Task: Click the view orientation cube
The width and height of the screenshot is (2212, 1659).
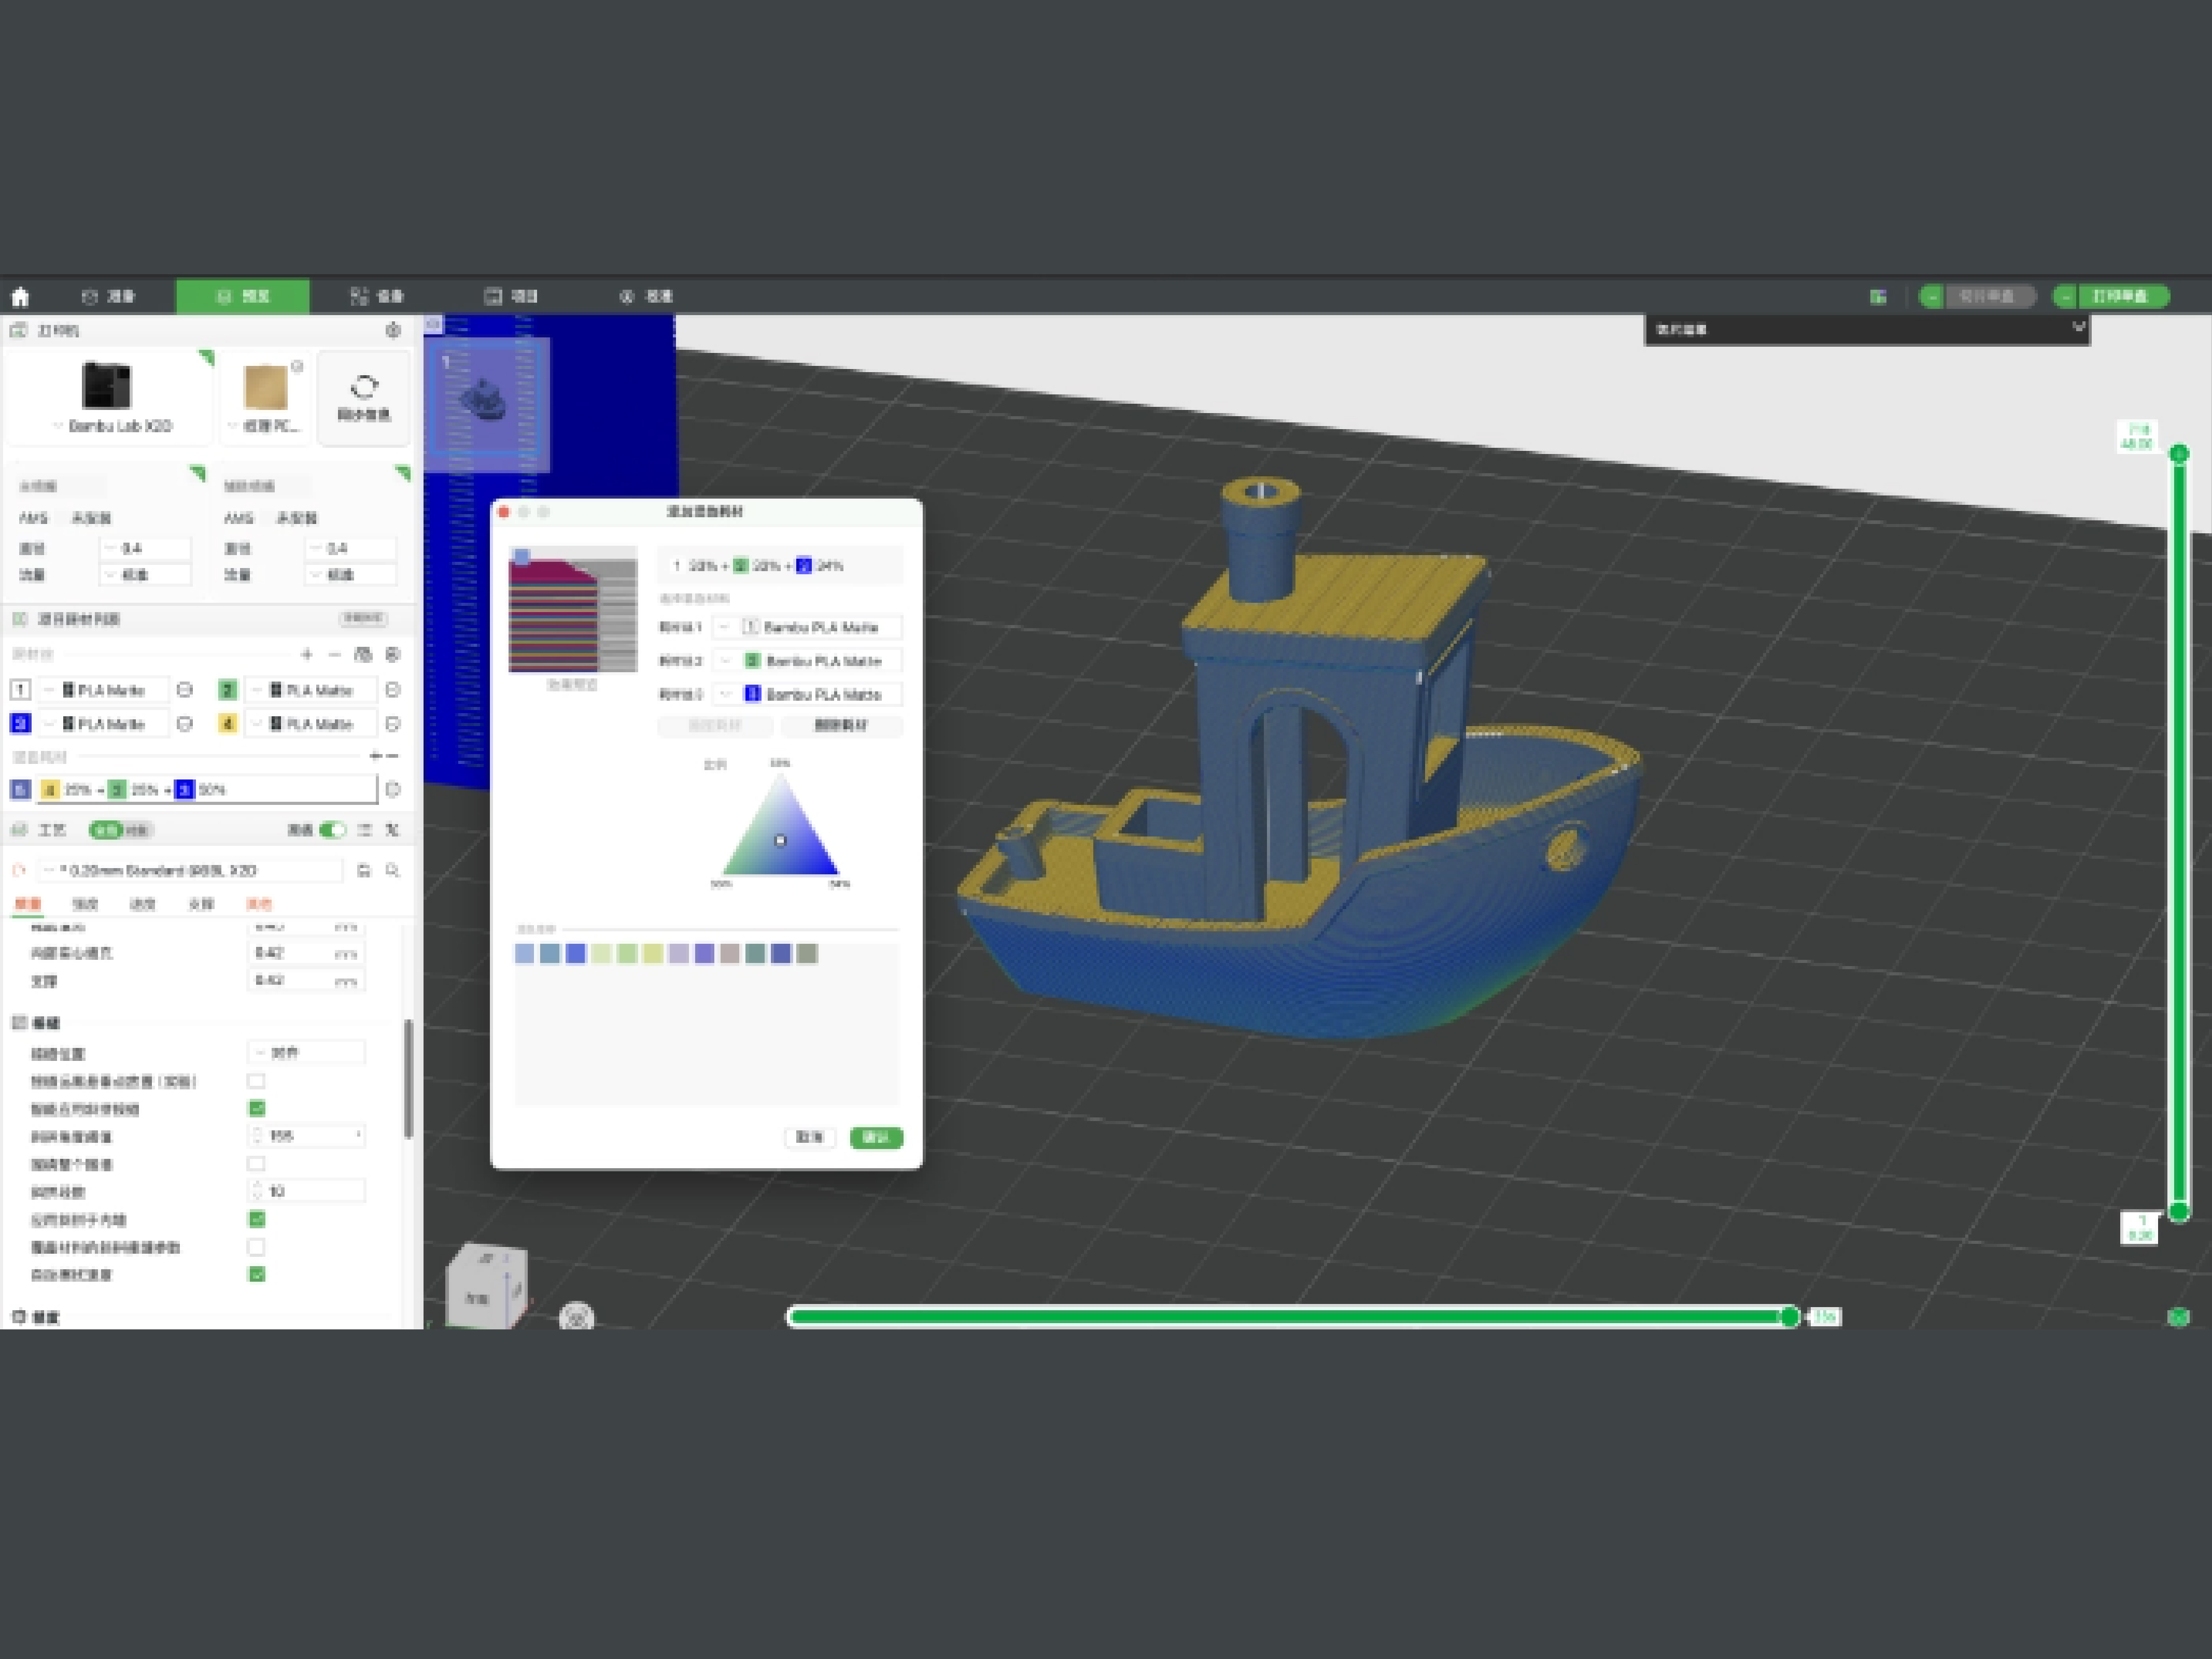Action: click(486, 1285)
